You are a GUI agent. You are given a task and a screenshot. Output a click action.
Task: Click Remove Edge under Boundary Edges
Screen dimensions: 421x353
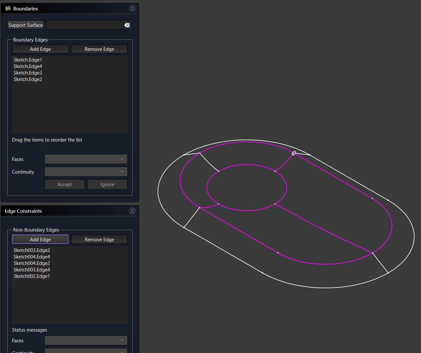pos(99,49)
